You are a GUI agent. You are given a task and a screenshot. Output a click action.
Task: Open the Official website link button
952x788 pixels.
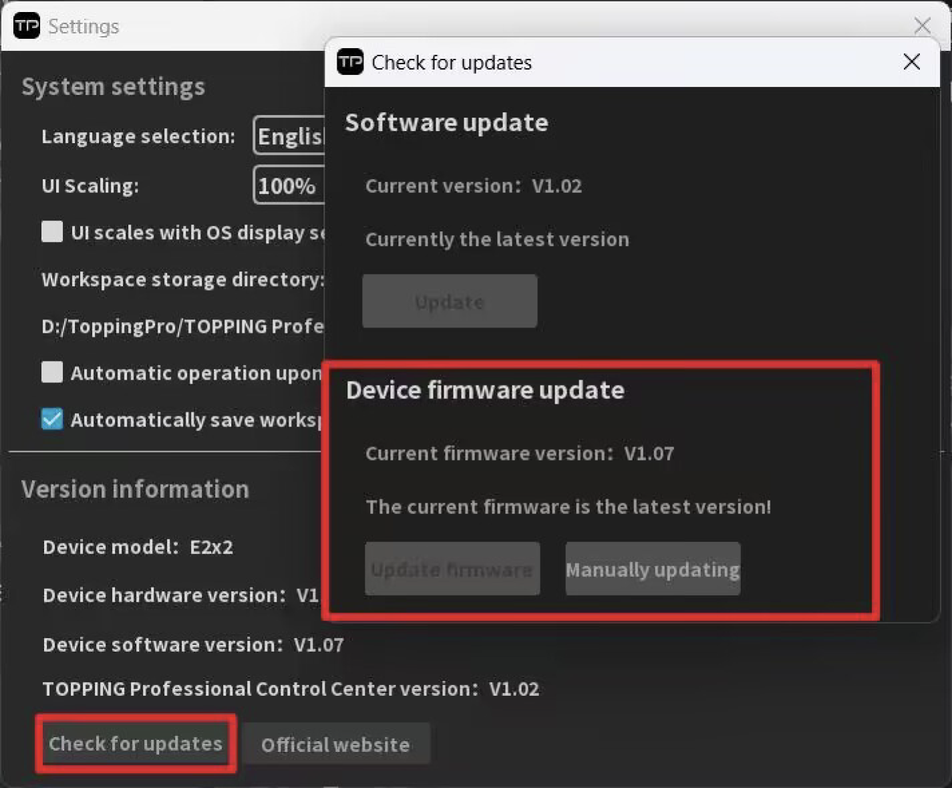pos(335,745)
